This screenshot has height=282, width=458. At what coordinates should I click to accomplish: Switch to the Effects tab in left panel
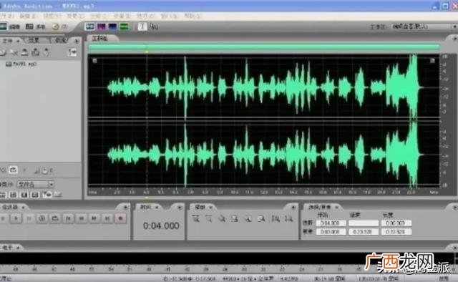[34, 41]
